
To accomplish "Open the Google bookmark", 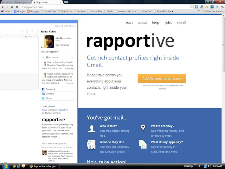I will pos(20,11).
